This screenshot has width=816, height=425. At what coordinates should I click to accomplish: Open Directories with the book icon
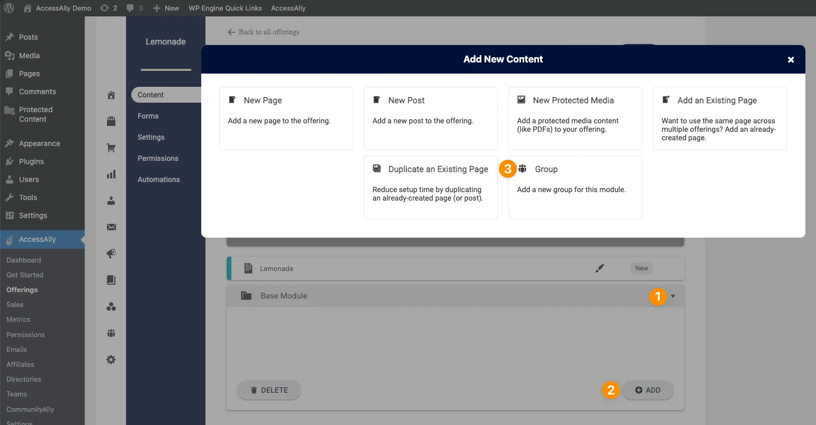point(111,279)
